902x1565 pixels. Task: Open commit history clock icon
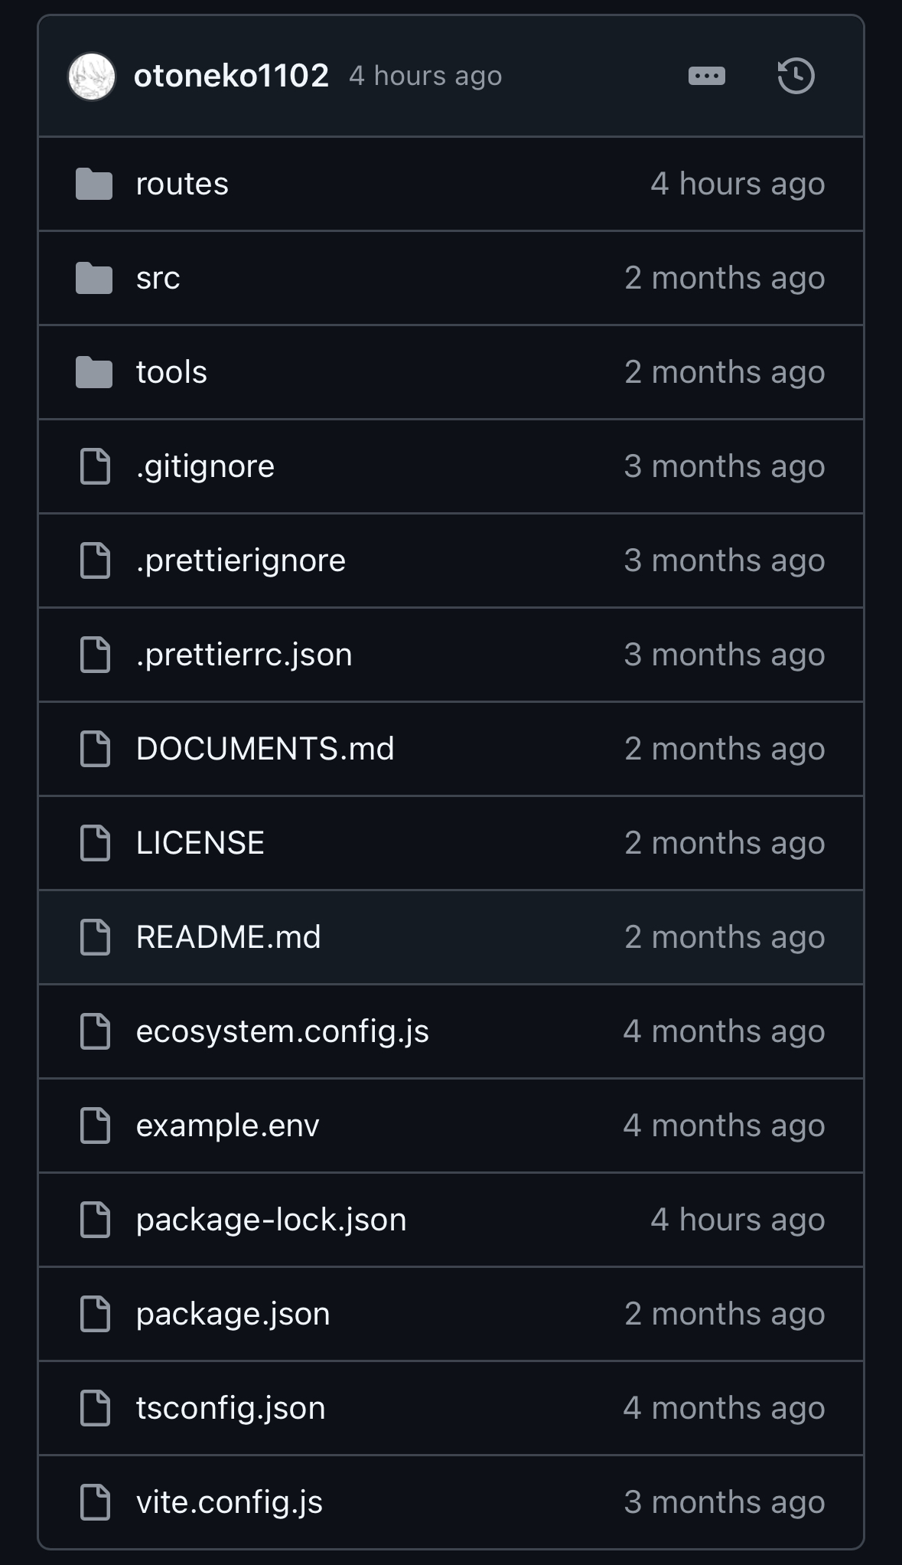point(796,76)
